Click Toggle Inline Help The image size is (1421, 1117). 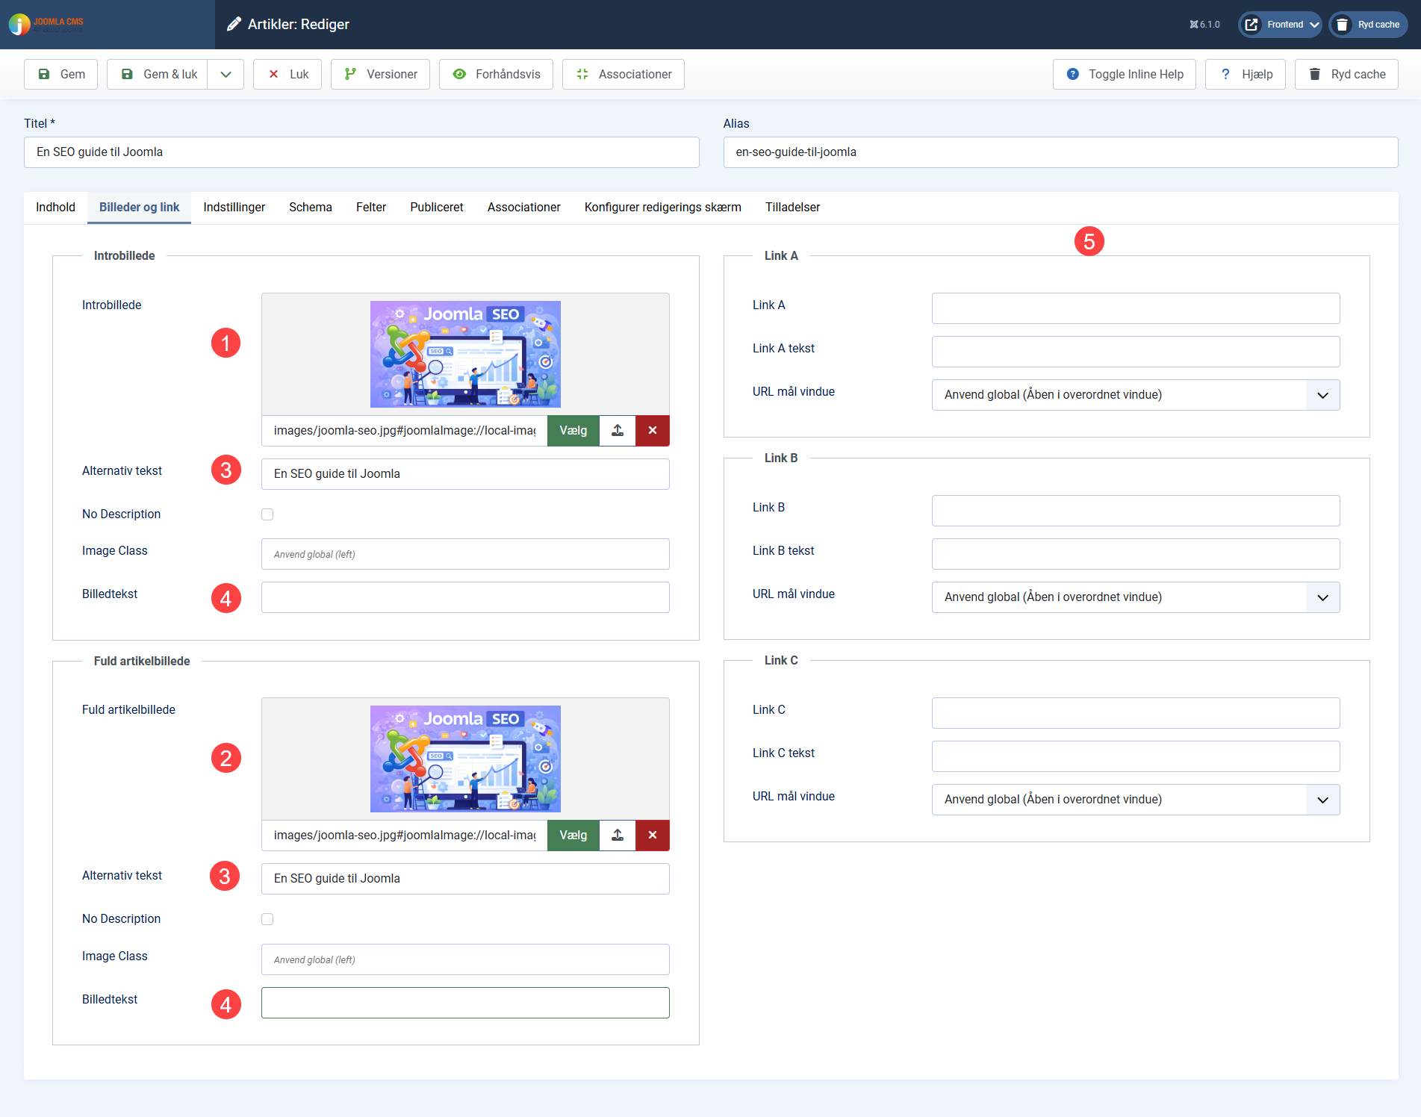(x=1125, y=74)
